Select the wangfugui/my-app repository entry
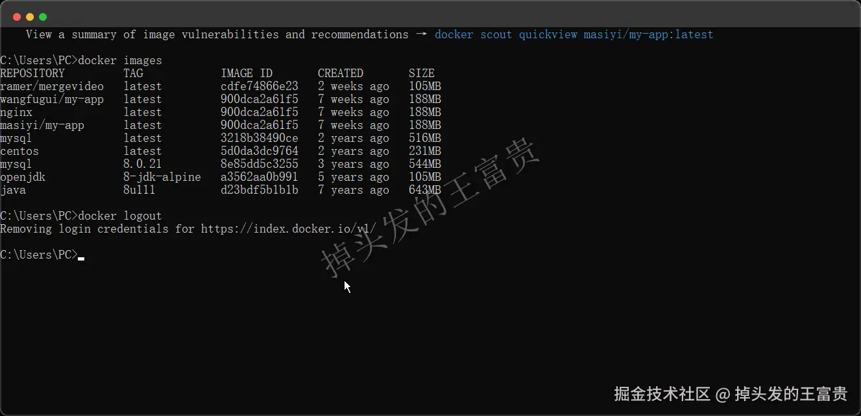 pos(52,99)
